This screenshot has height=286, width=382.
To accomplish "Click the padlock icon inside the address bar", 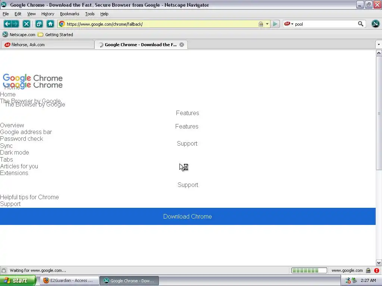I will [261, 24].
